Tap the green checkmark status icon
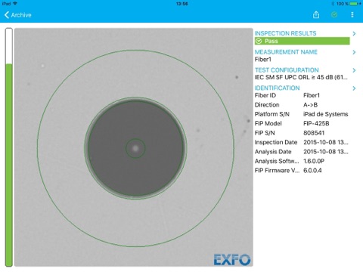The image size is (363, 272). (x=334, y=15)
